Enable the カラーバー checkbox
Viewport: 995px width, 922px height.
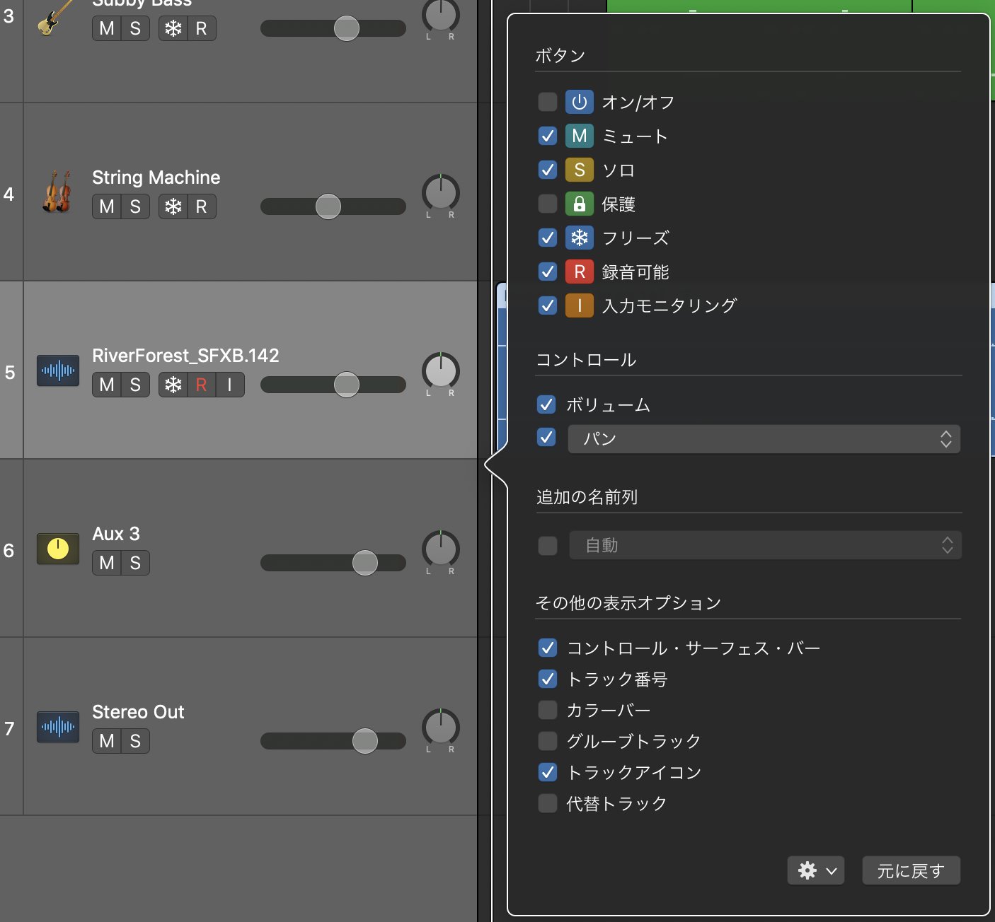click(548, 709)
